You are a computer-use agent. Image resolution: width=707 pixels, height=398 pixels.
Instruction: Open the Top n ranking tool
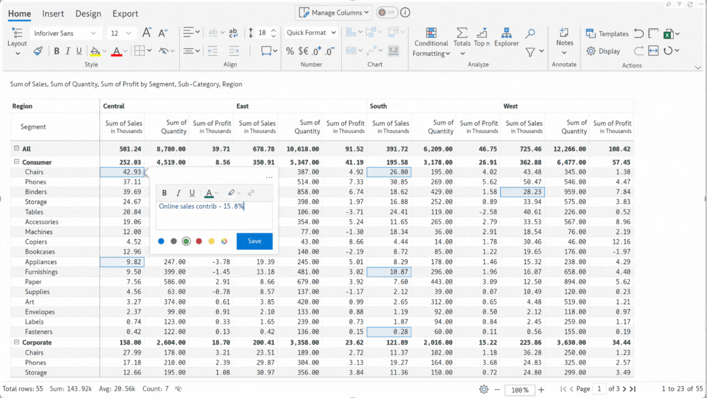click(482, 36)
